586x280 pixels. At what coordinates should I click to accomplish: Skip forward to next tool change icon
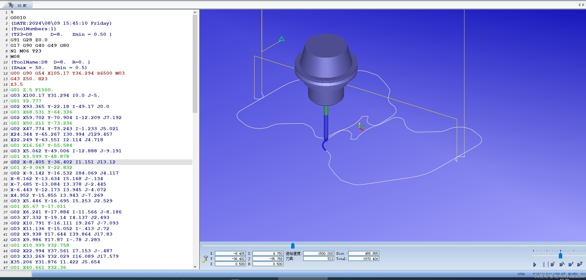click(x=580, y=264)
